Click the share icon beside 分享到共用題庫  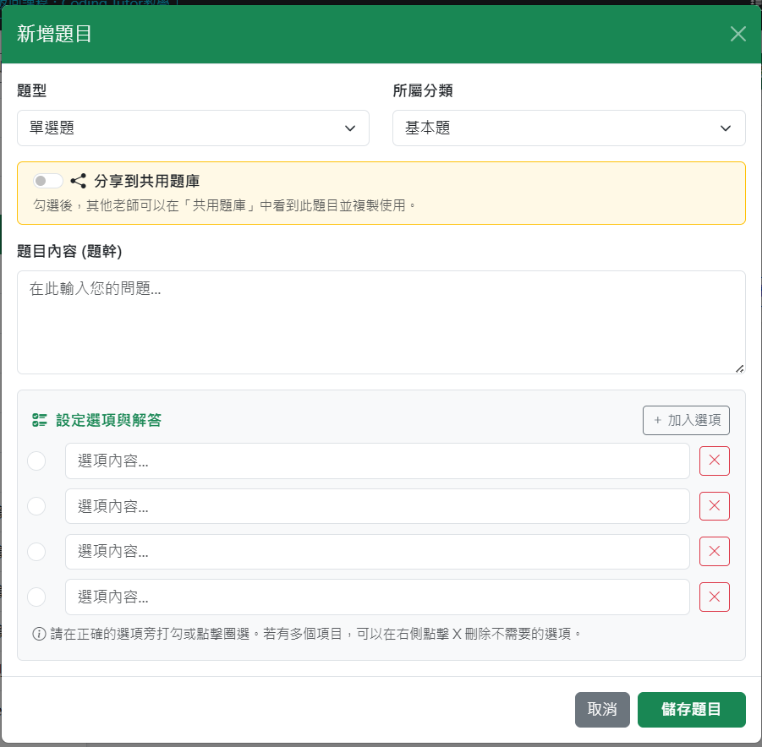point(79,181)
